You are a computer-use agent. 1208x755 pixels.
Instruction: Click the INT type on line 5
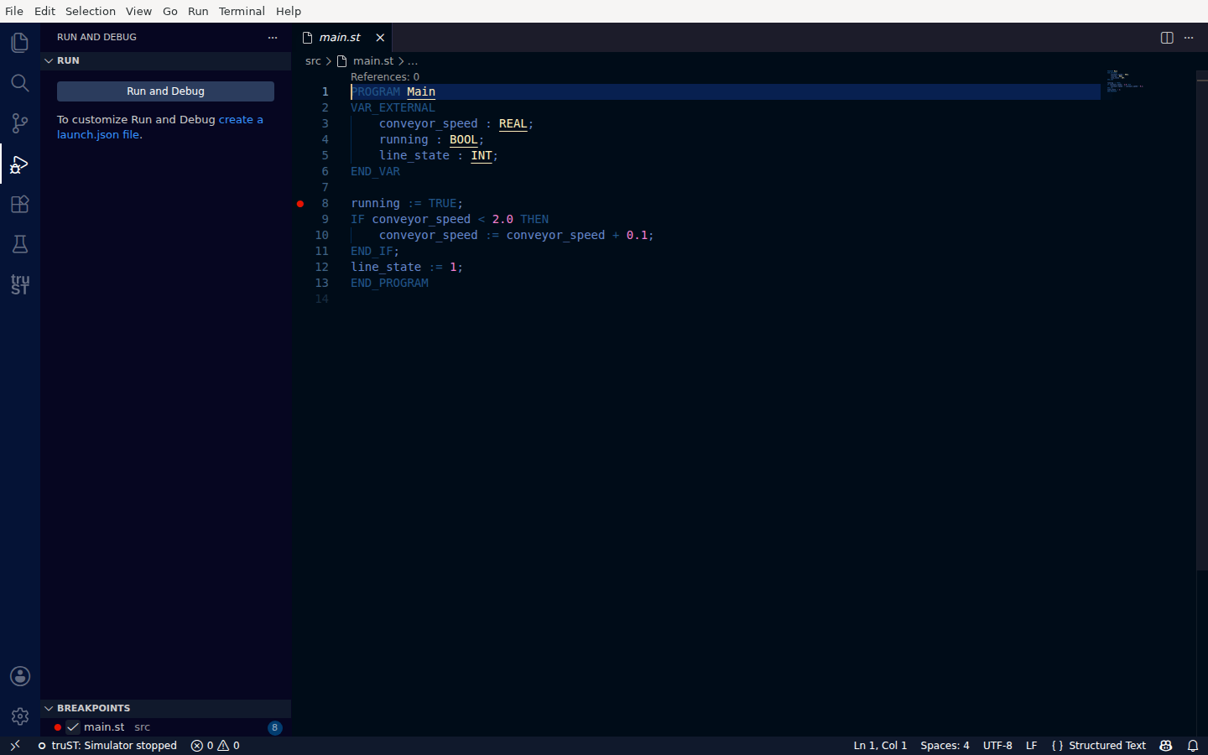click(x=482, y=155)
